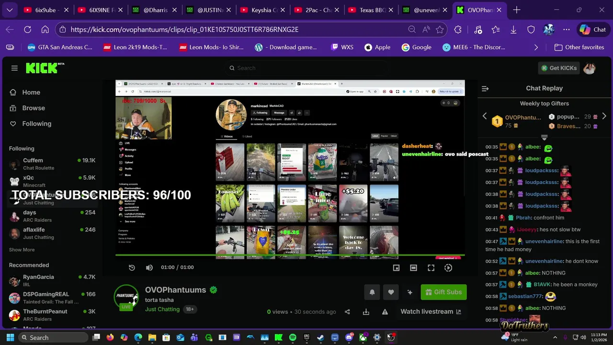The width and height of the screenshot is (613, 345).
Task: Open OVOPhantuums channel name link
Action: click(x=175, y=290)
